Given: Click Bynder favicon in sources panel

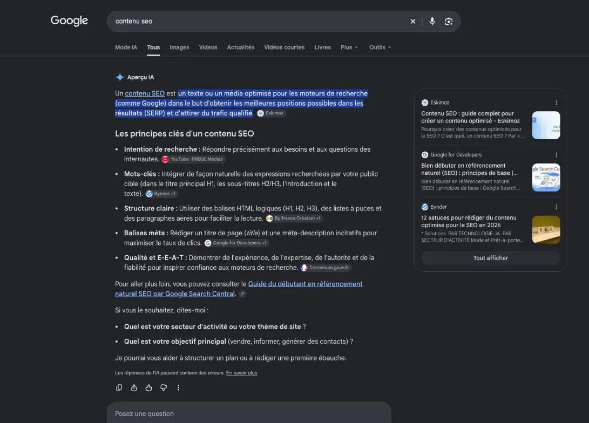Looking at the screenshot, I should (x=425, y=207).
